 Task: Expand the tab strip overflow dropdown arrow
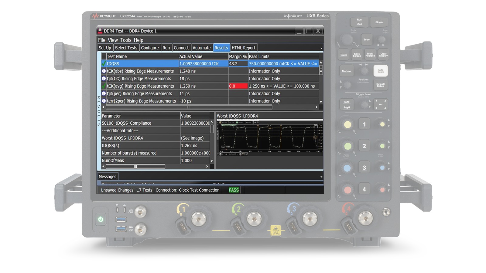pyautogui.click(x=321, y=48)
